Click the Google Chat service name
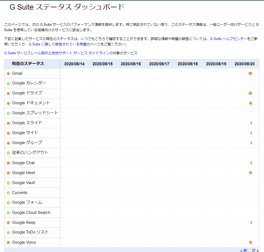This screenshot has height=252, width=264. tap(23, 163)
